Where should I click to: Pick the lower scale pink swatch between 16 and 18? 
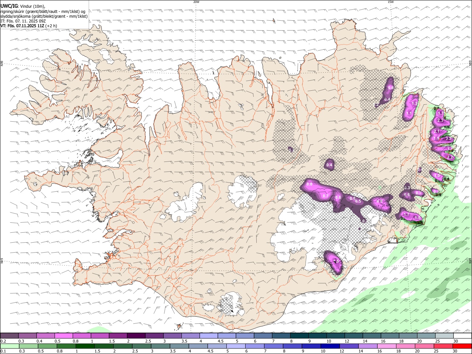pyautogui.click(x=387, y=346)
